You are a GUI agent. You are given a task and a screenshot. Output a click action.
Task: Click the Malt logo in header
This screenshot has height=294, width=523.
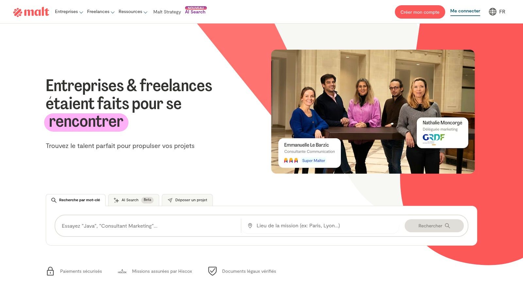coord(31,12)
